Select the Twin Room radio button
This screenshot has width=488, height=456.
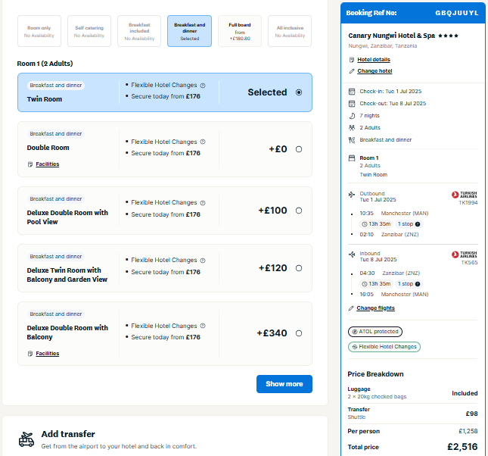(299, 92)
